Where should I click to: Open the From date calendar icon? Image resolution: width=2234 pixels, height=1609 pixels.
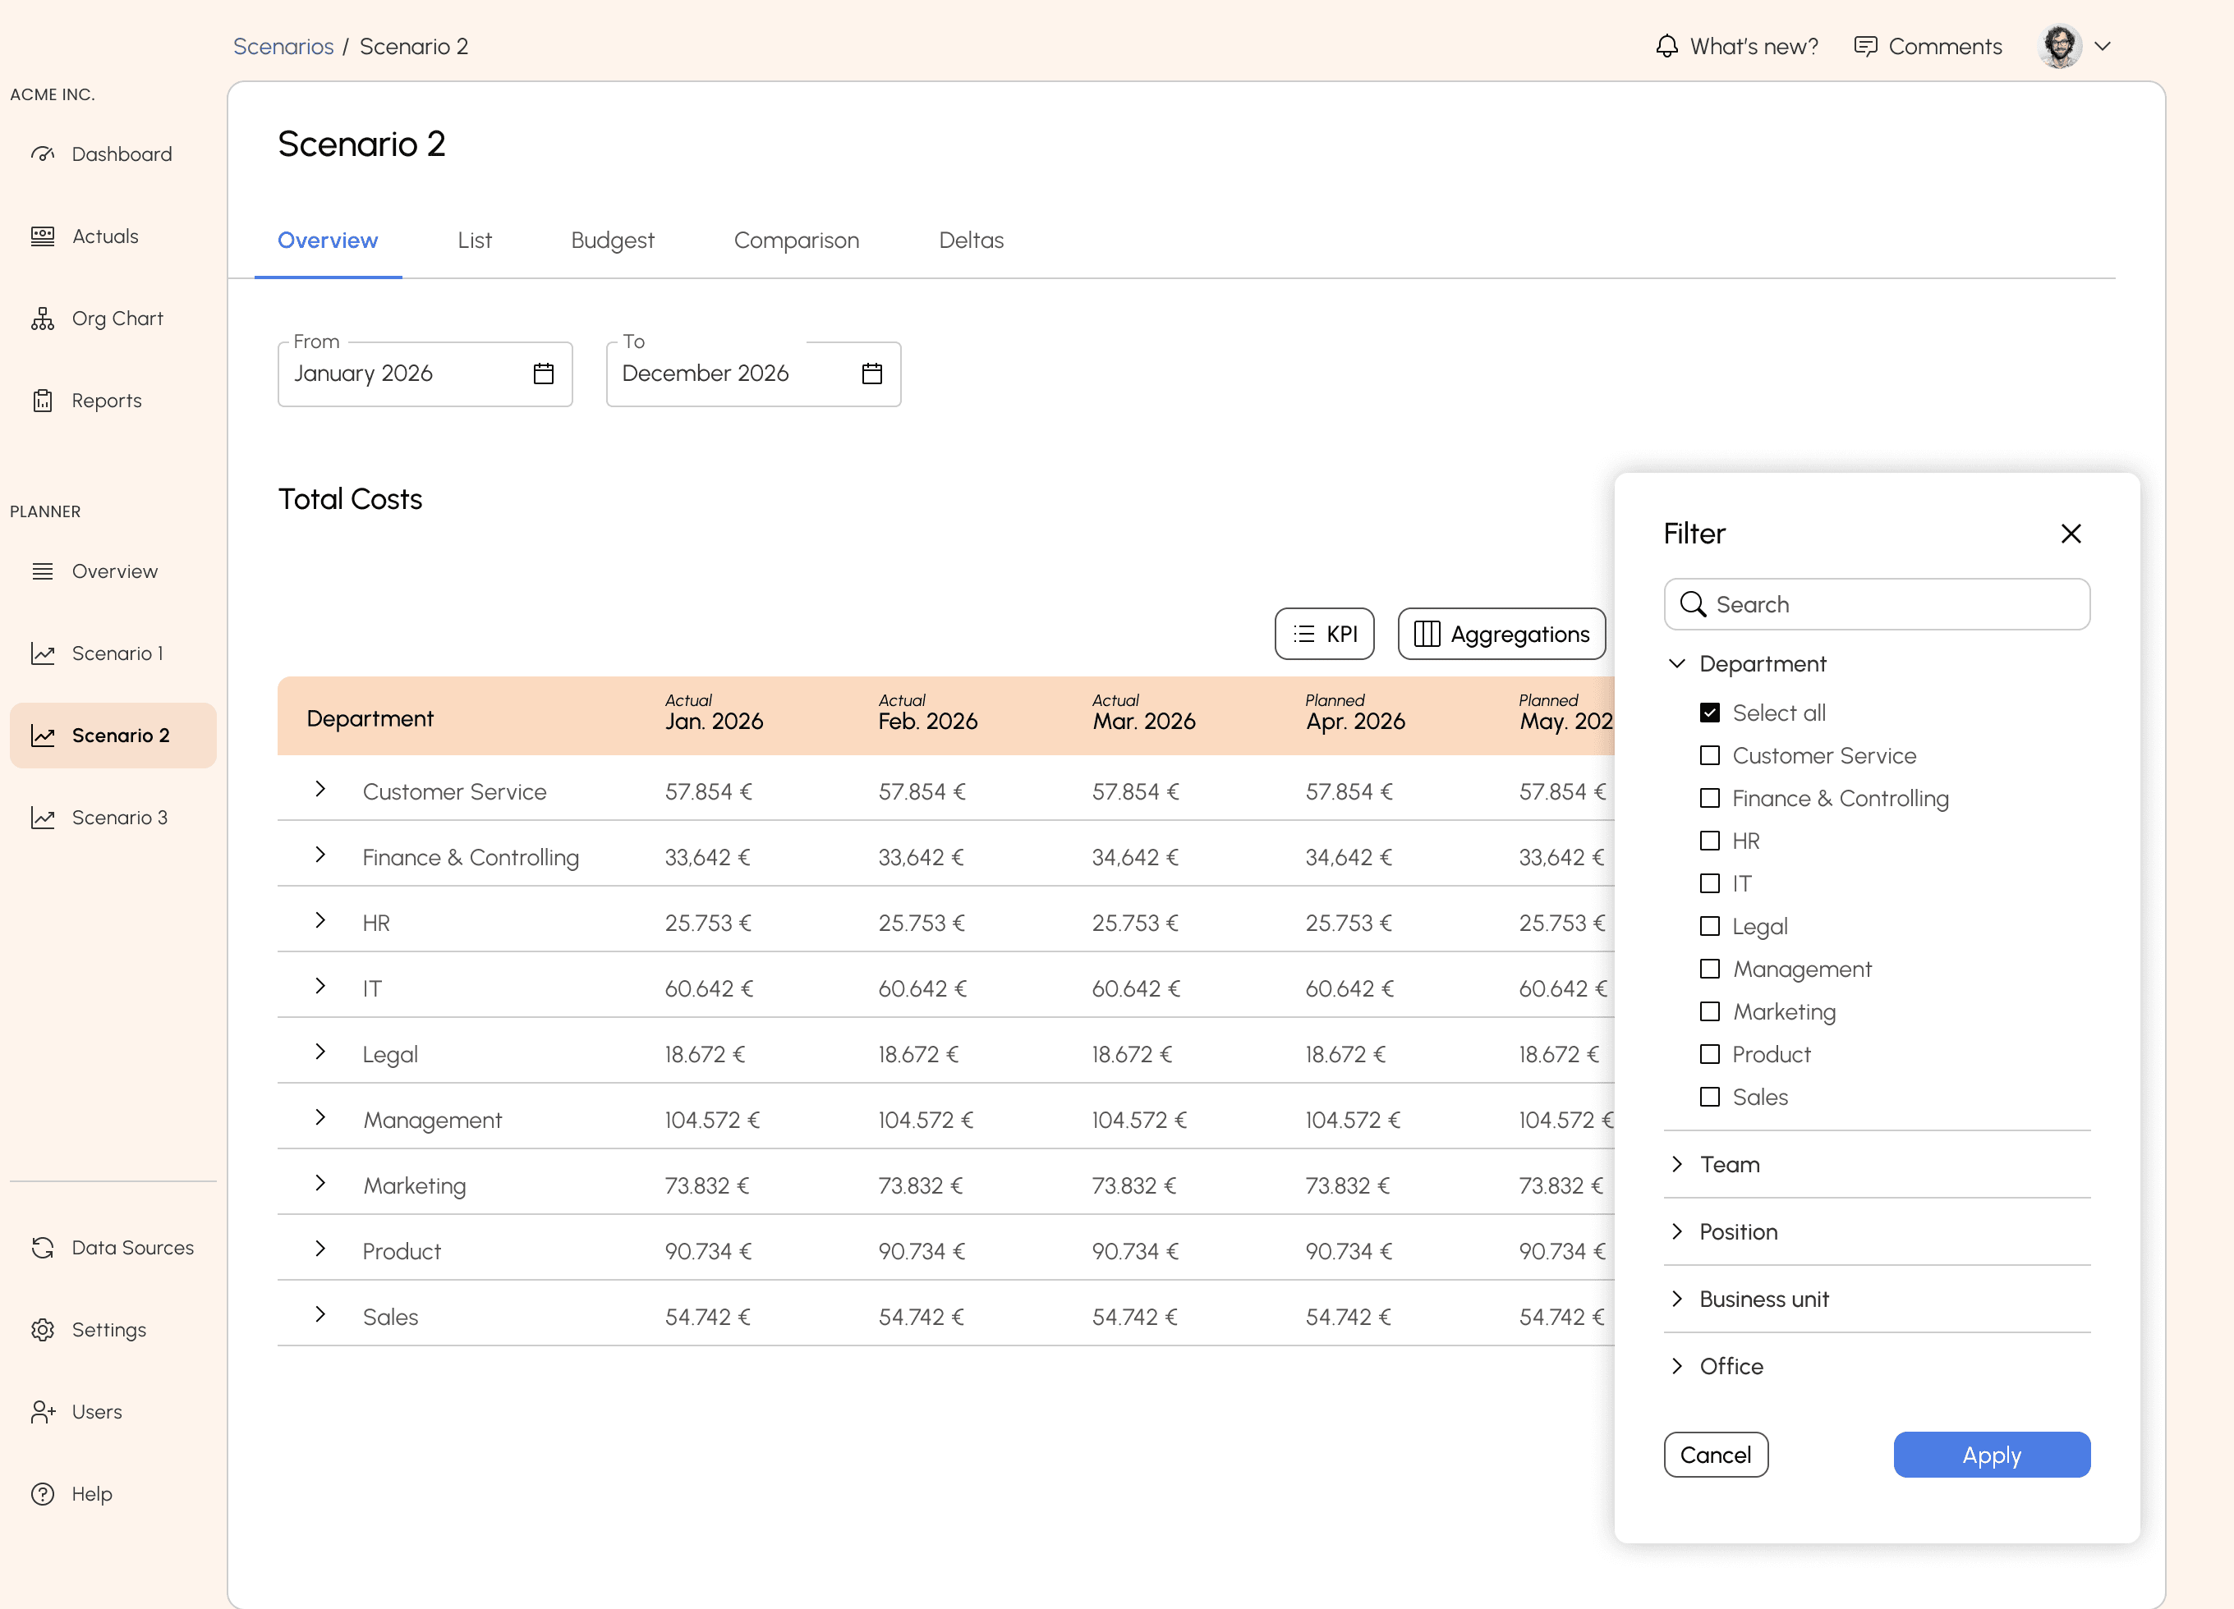point(543,374)
